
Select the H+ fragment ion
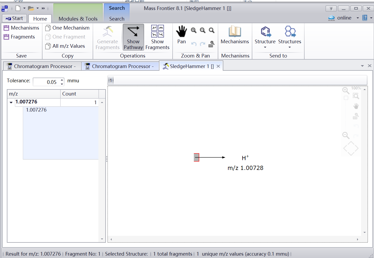point(245,158)
